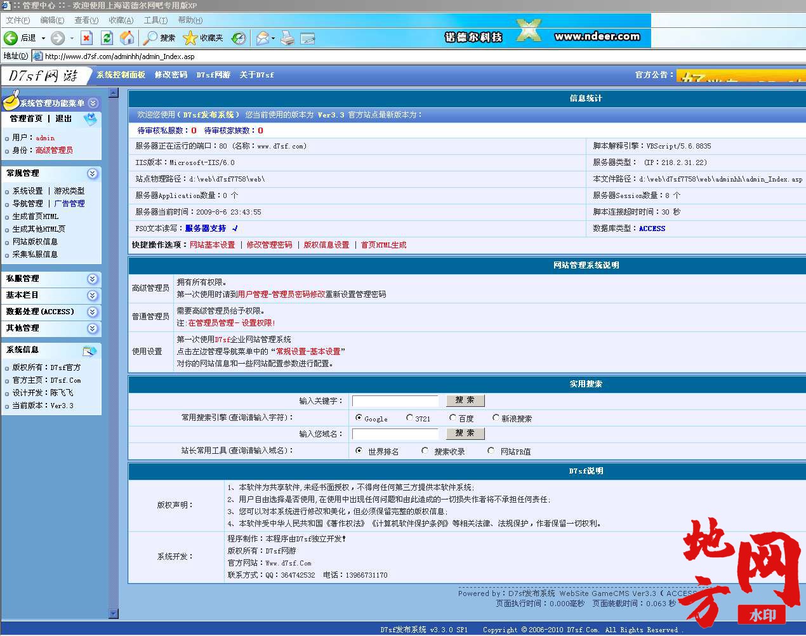This screenshot has height=636, width=806.
Task: Expand the 其他管理 section chevron
Action: [x=93, y=328]
